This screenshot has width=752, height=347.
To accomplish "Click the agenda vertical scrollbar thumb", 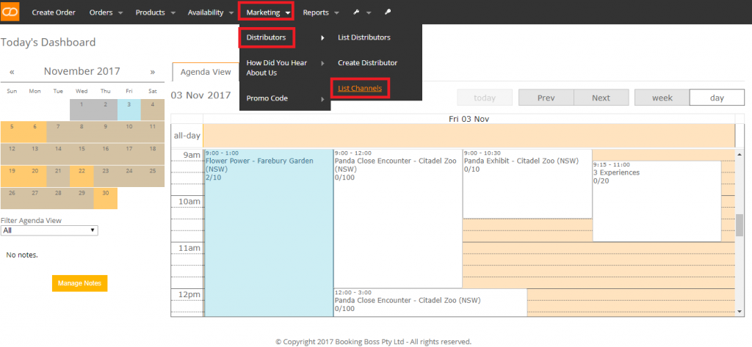I will click(740, 225).
